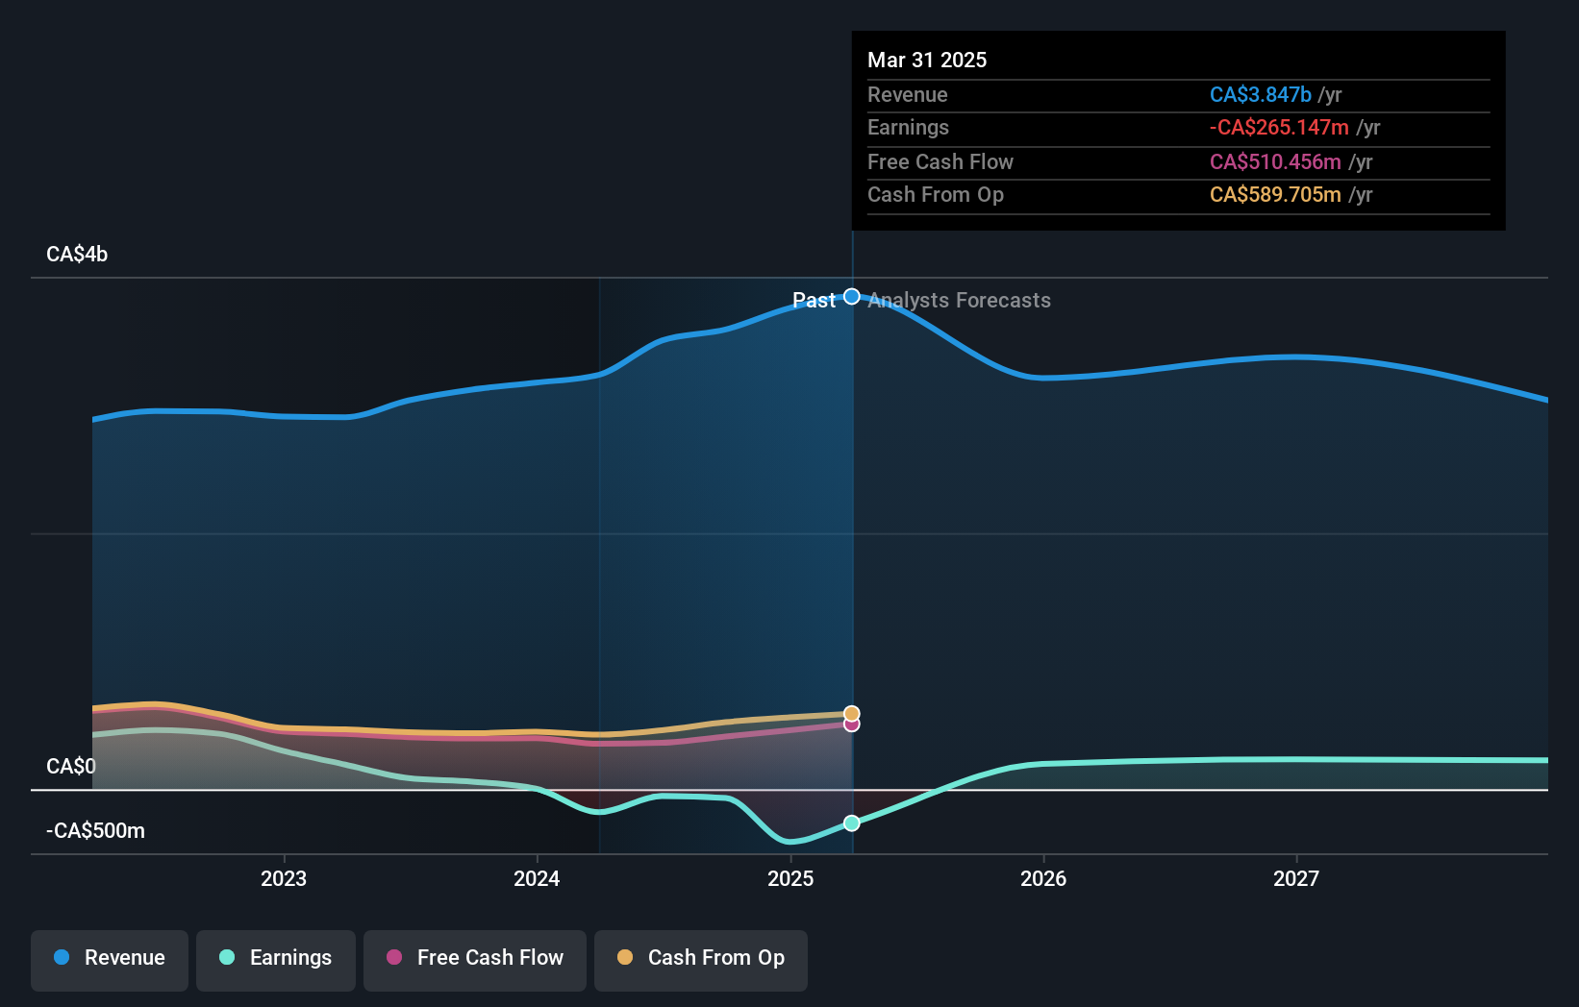Click the Cash From Op data point marker
Viewport: 1579px width, 1007px height.
pos(852,713)
